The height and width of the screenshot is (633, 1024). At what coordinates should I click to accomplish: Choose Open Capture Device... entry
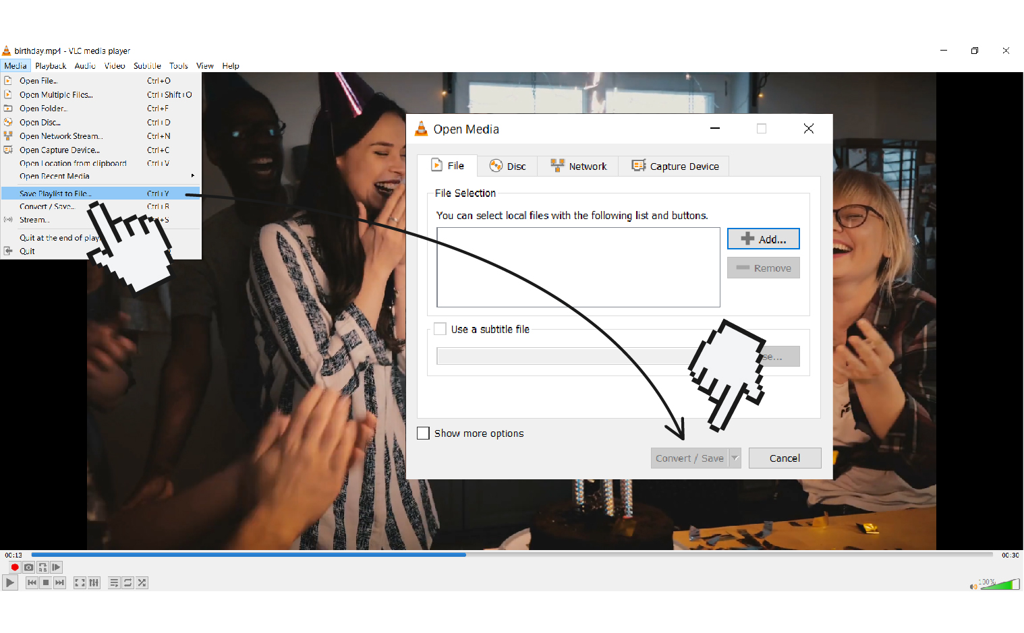pyautogui.click(x=101, y=150)
